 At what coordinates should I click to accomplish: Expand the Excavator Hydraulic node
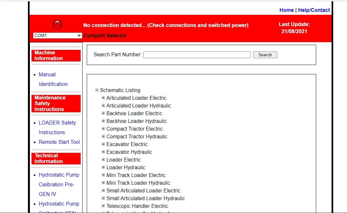point(103,152)
